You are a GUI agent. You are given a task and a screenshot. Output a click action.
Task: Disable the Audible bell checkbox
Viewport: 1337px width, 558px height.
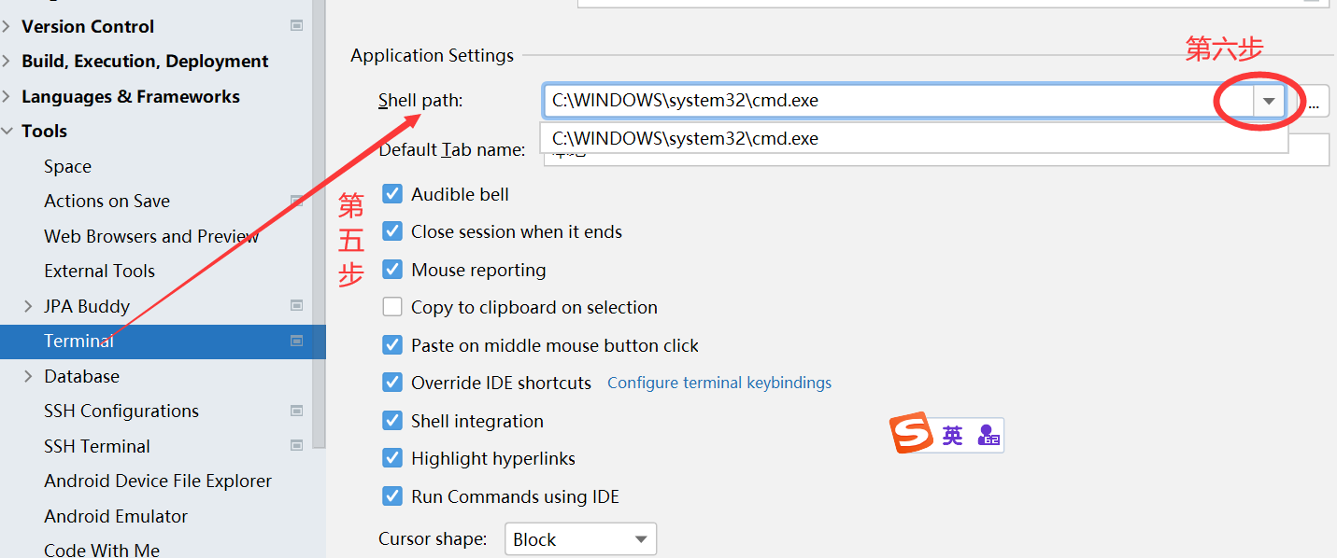(x=392, y=194)
